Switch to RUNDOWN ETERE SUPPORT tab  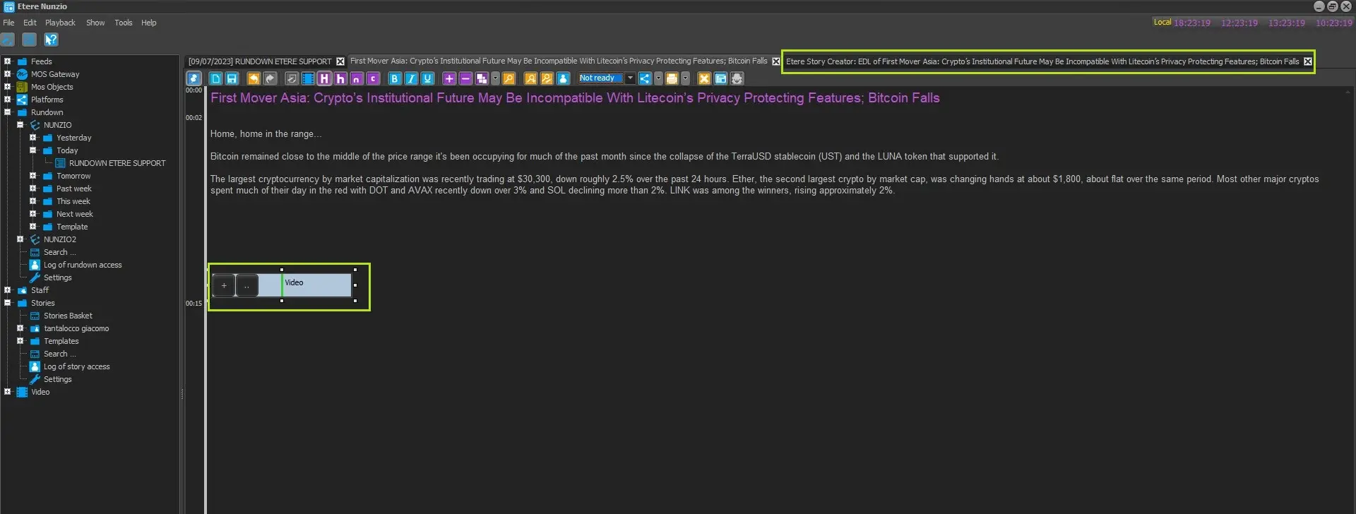259,61
